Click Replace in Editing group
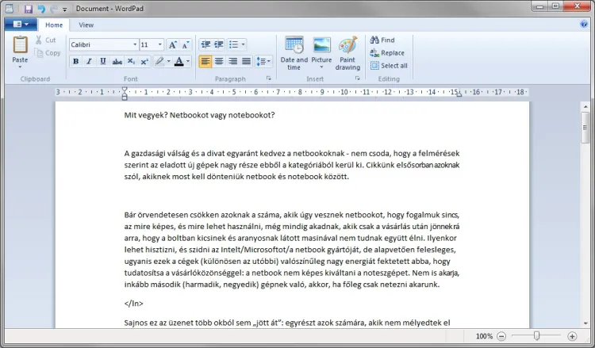Image resolution: width=595 pixels, height=348 pixels. (387, 52)
